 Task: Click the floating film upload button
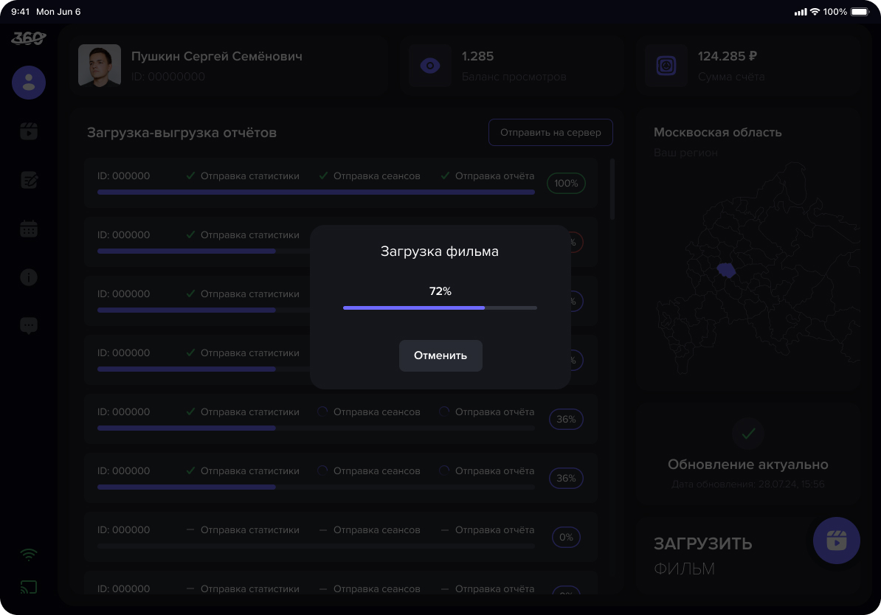pos(836,541)
